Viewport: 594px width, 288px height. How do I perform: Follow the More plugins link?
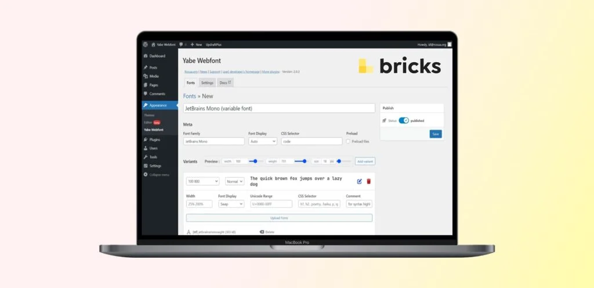(271, 71)
